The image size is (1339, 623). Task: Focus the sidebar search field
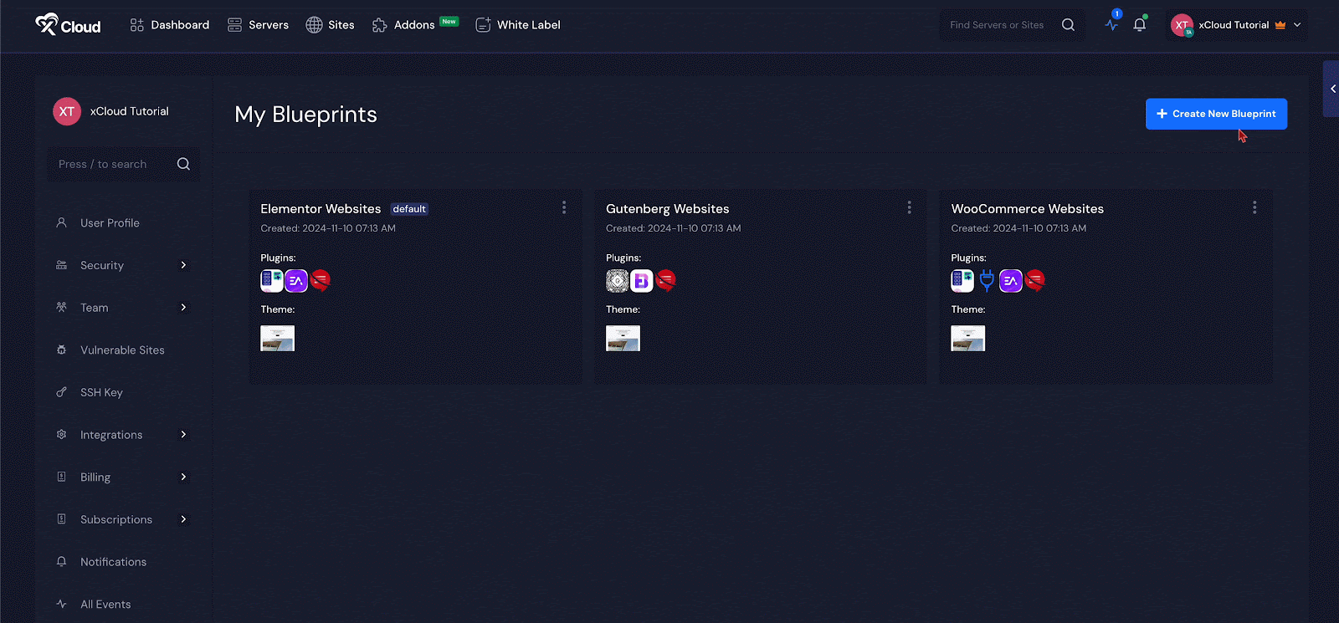123,164
